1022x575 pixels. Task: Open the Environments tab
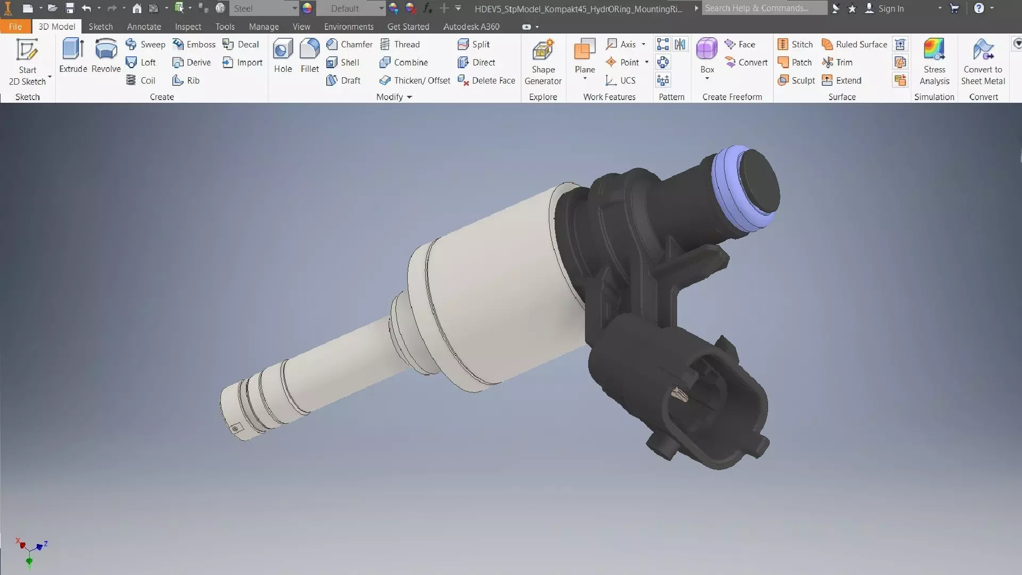tap(349, 26)
